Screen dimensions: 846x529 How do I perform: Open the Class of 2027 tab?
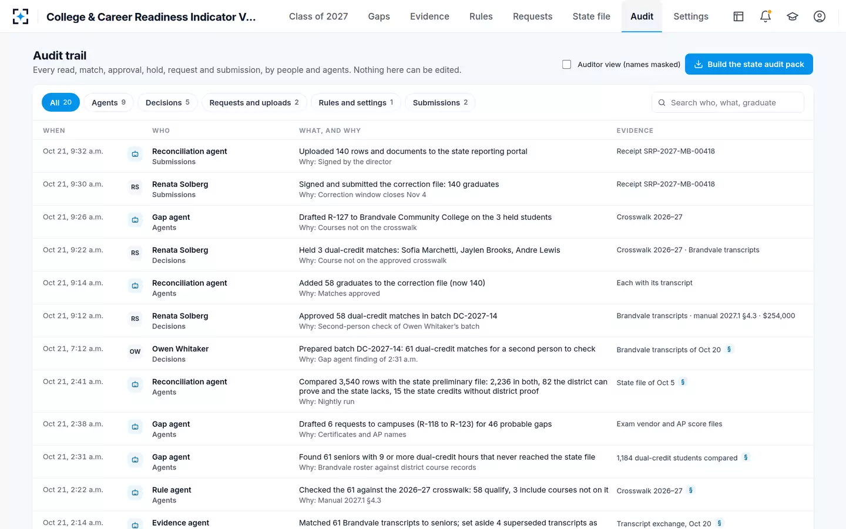click(318, 16)
